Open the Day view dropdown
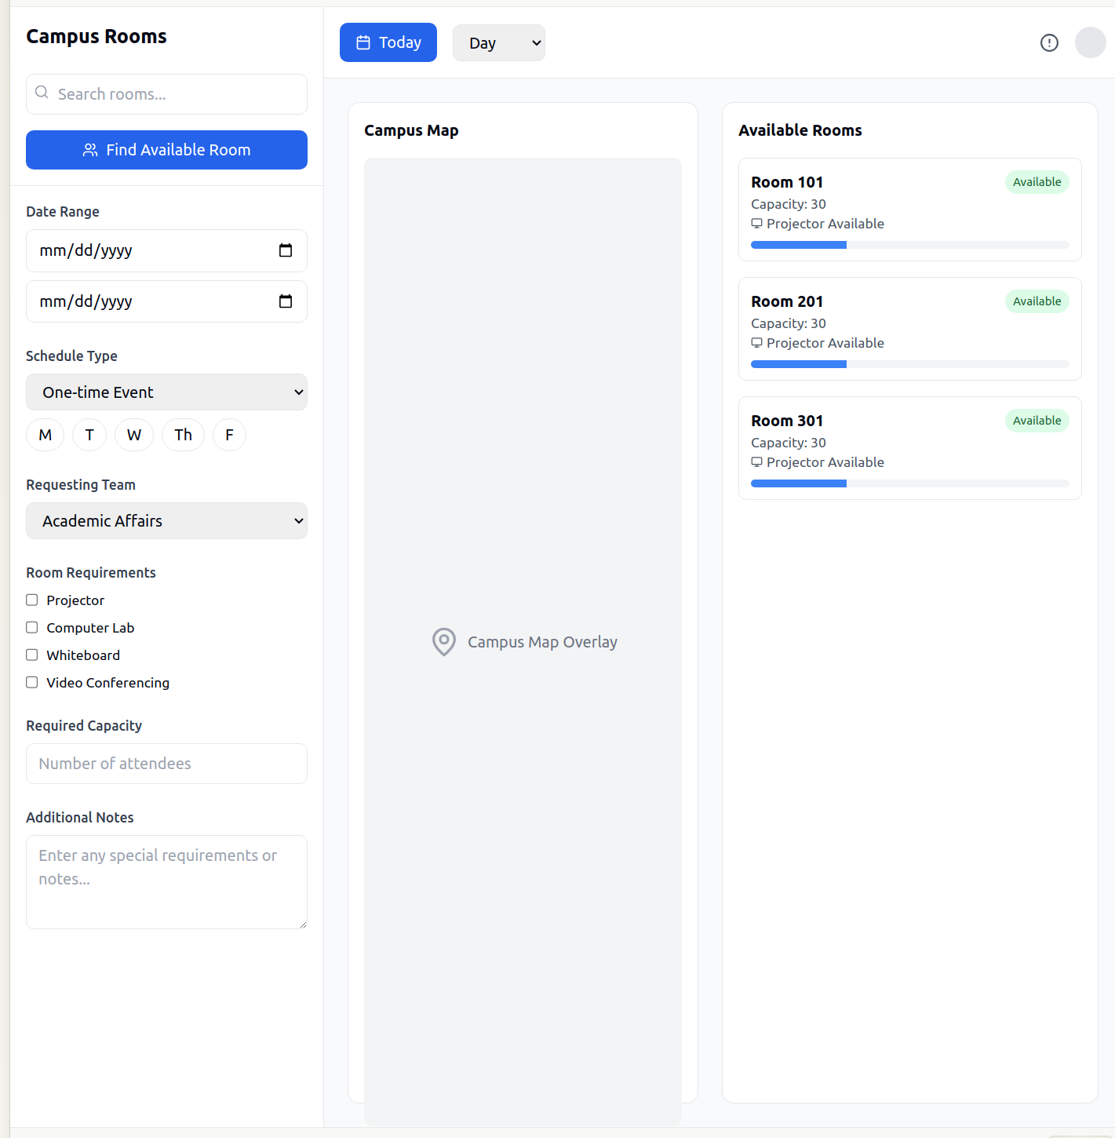This screenshot has width=1115, height=1138. click(x=498, y=43)
